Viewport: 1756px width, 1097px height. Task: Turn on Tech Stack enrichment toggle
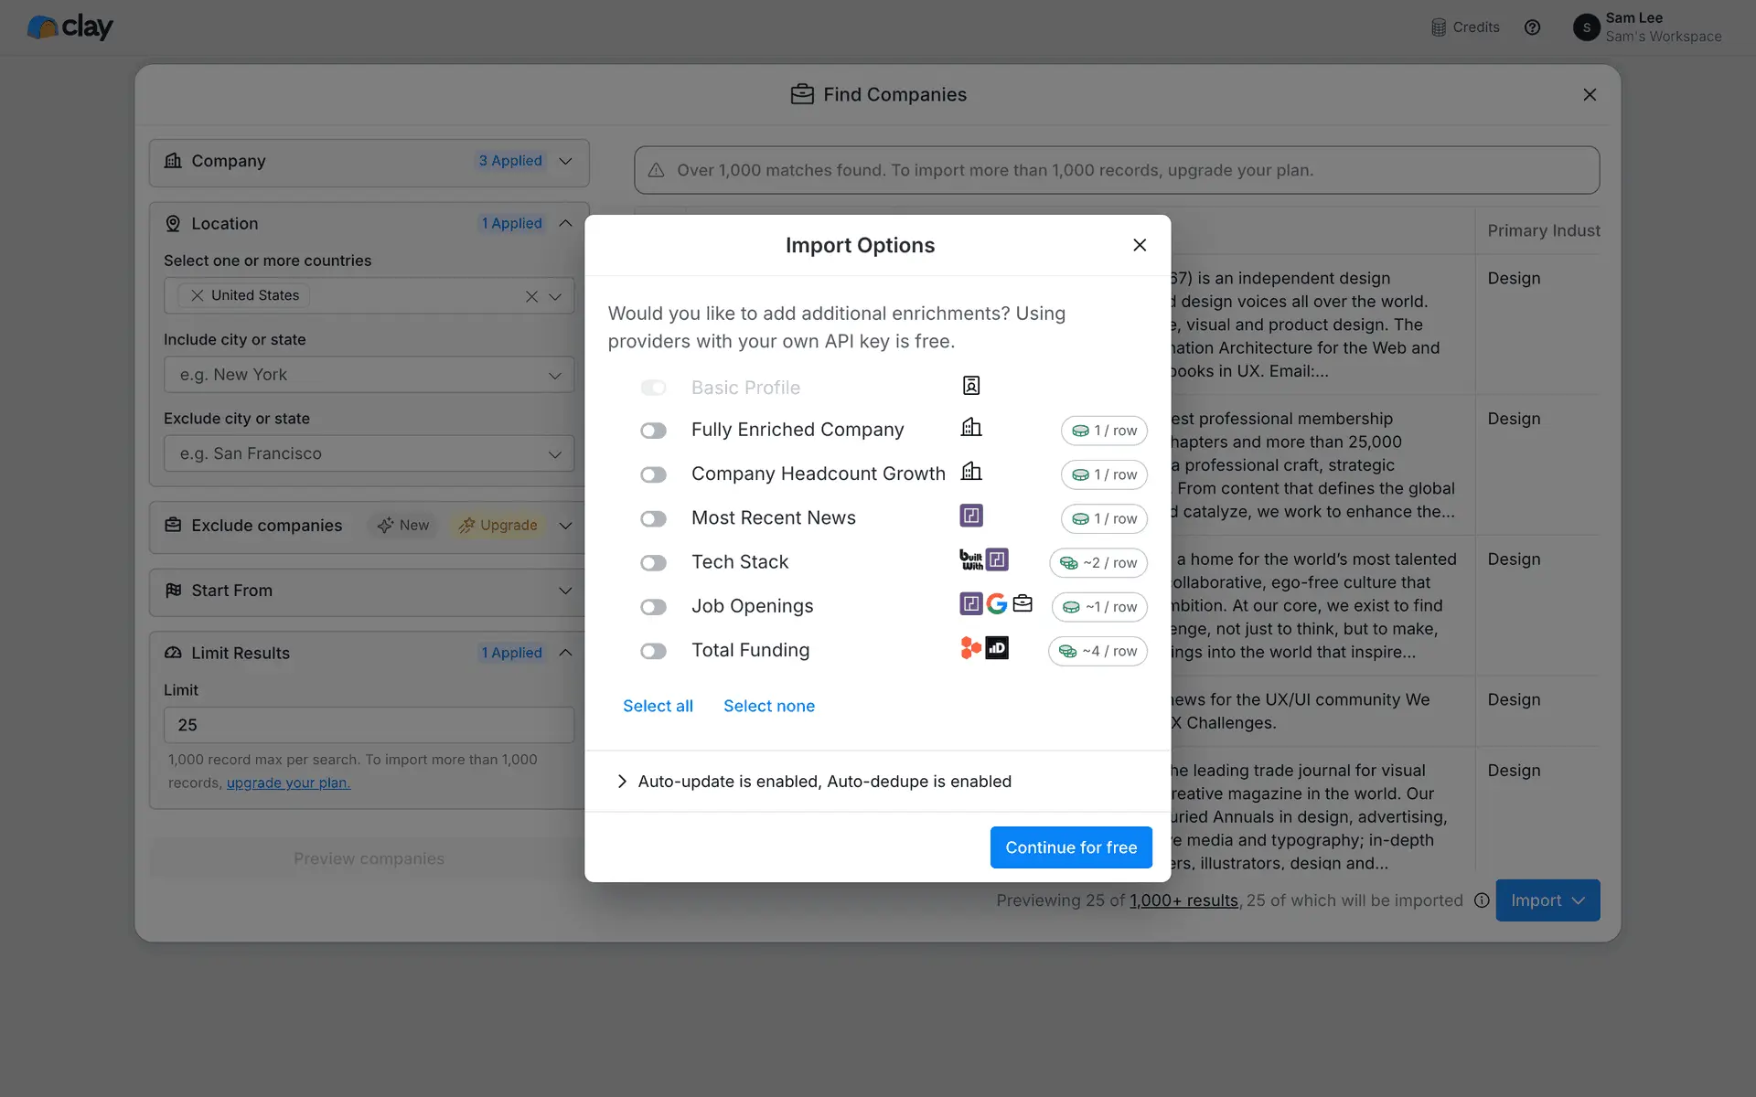coord(653,563)
